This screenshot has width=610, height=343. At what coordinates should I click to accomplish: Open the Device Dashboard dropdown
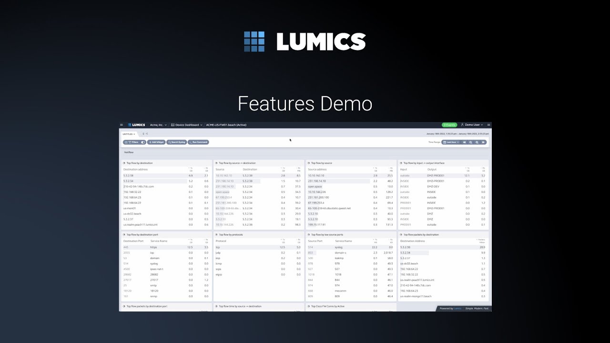click(187, 125)
